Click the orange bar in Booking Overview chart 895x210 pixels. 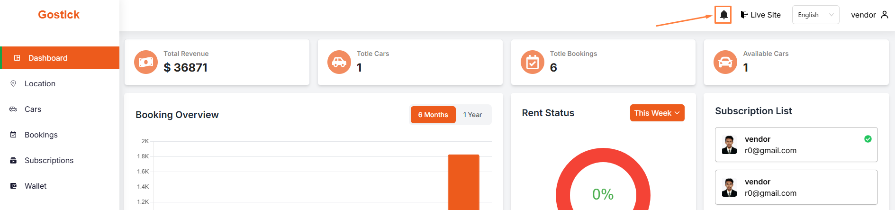[x=463, y=183]
